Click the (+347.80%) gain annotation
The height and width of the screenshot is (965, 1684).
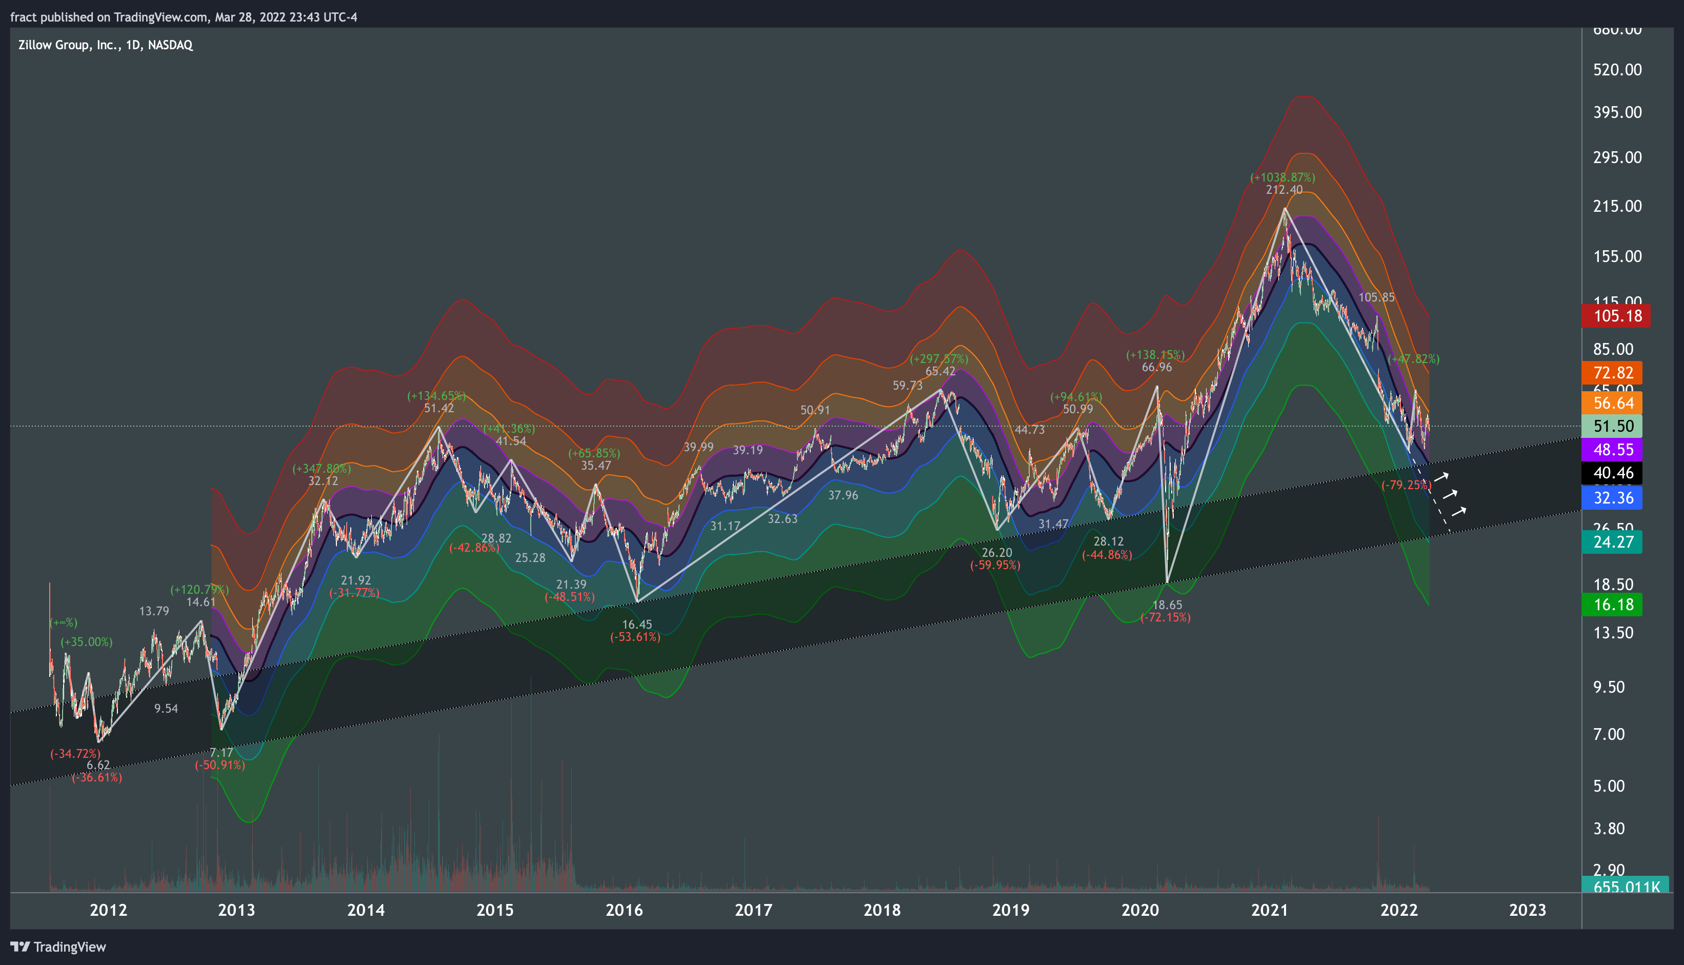(x=322, y=469)
